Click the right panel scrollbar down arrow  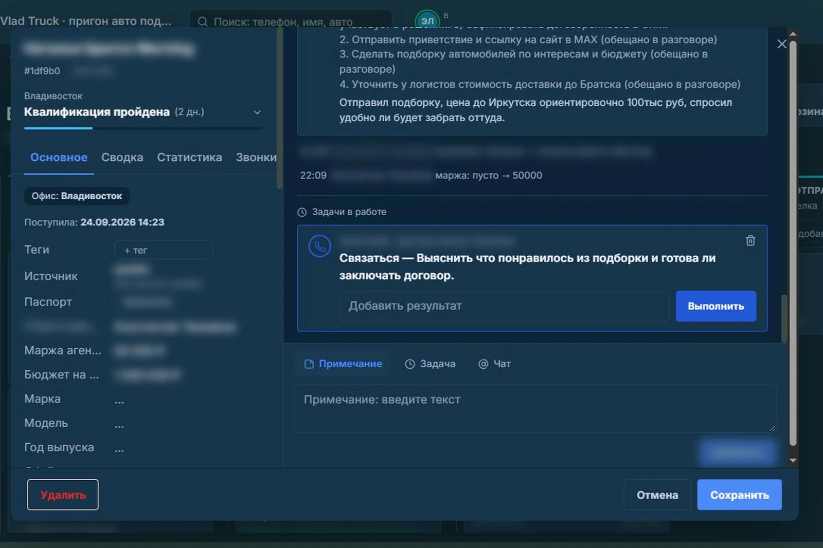793,461
